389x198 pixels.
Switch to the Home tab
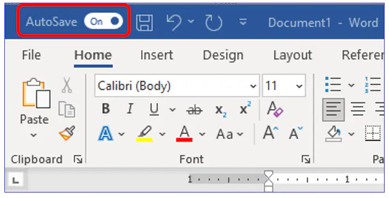pos(93,55)
